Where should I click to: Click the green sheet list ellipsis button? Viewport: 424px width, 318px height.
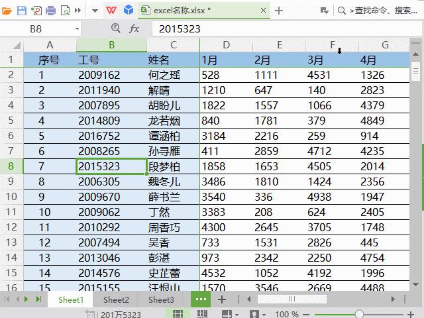pyautogui.click(x=201, y=299)
